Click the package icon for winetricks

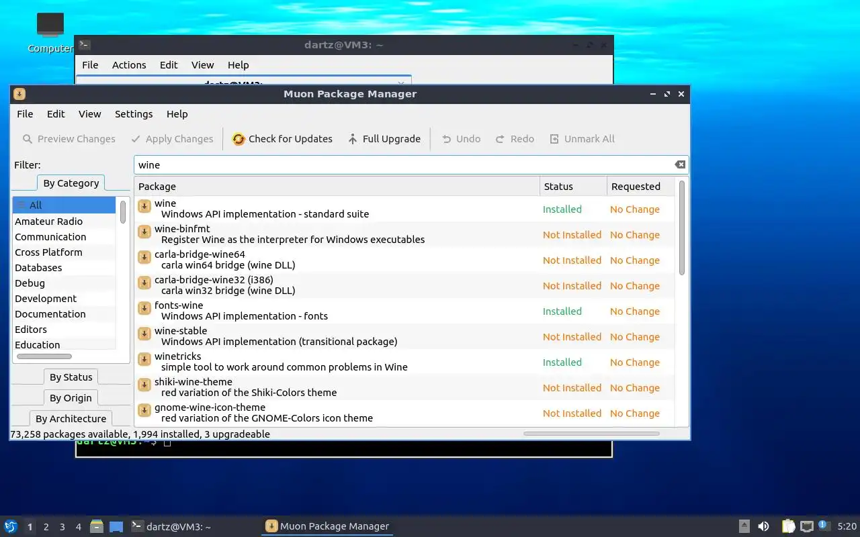[x=144, y=359]
